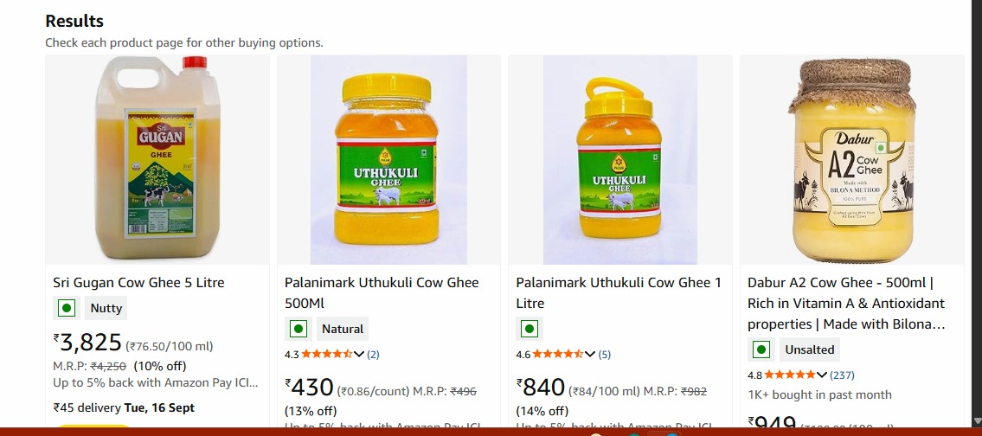Viewport: 982px width, 436px height.
Task: Expand rating breakdown arrow for 4.3 stars
Action: pyautogui.click(x=359, y=355)
